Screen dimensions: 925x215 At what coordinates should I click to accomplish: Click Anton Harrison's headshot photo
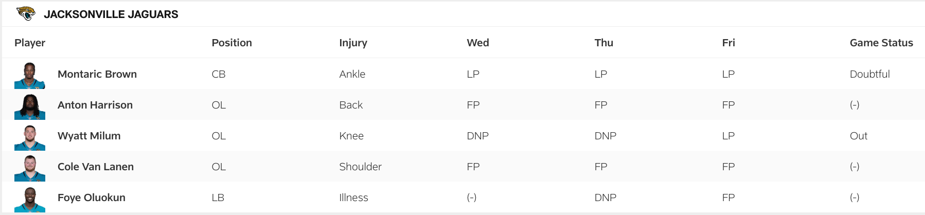30,106
